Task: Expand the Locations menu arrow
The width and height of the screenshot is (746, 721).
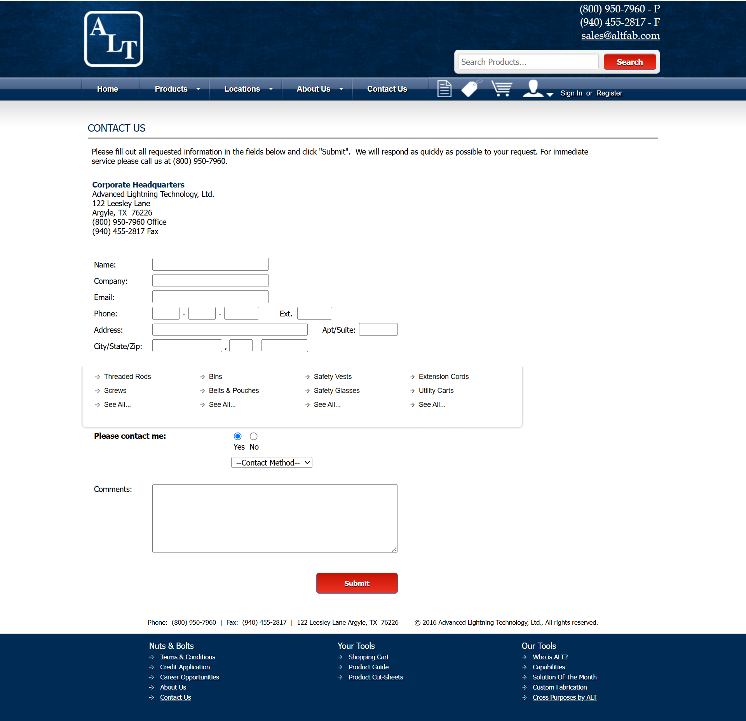Action: (x=271, y=89)
